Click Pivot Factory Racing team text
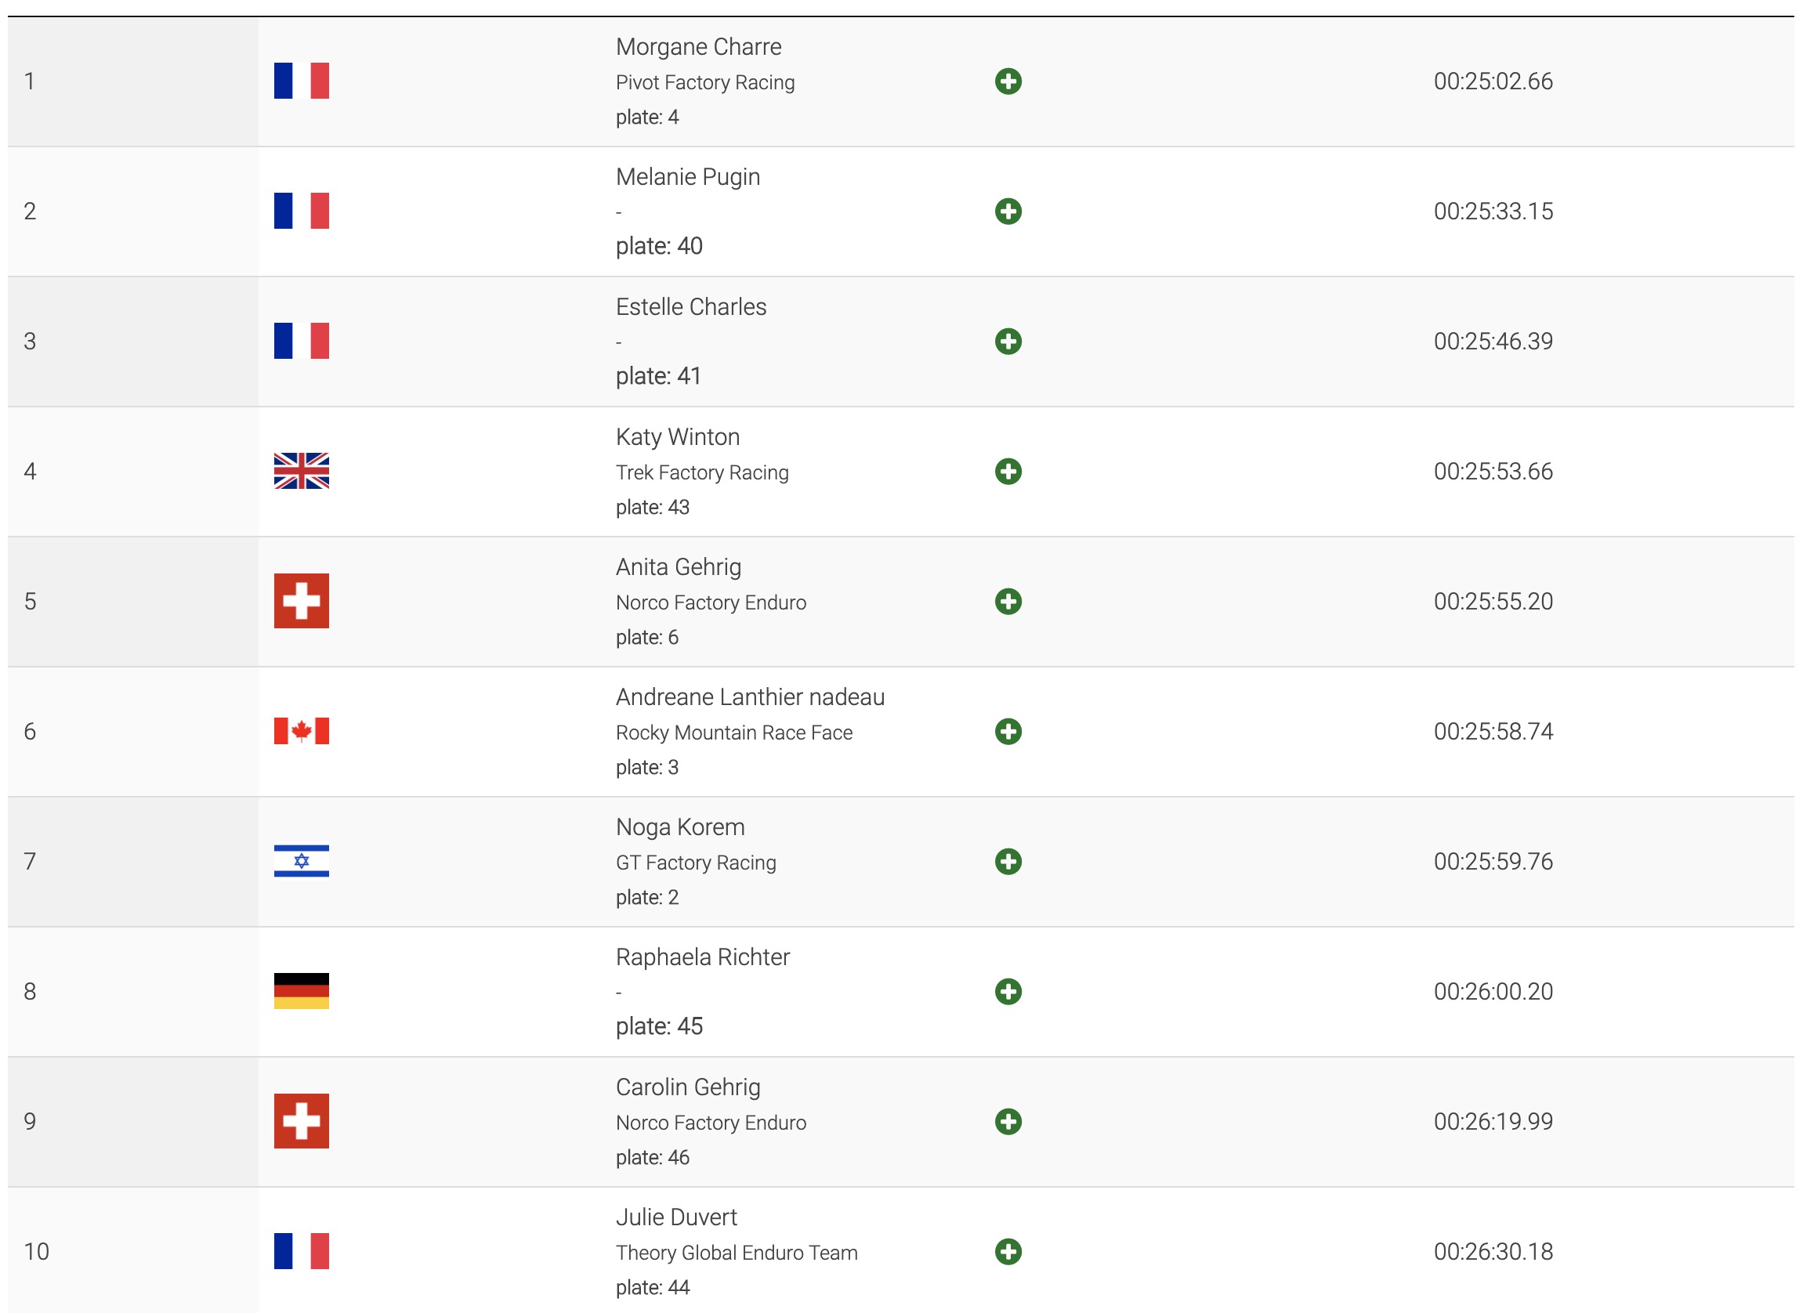This screenshot has height=1313, width=1810. [704, 82]
